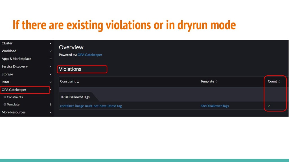Screen dimensions: 289x162
Task: Click the K8sDisallowedTags group tab
Action: click(75, 97)
